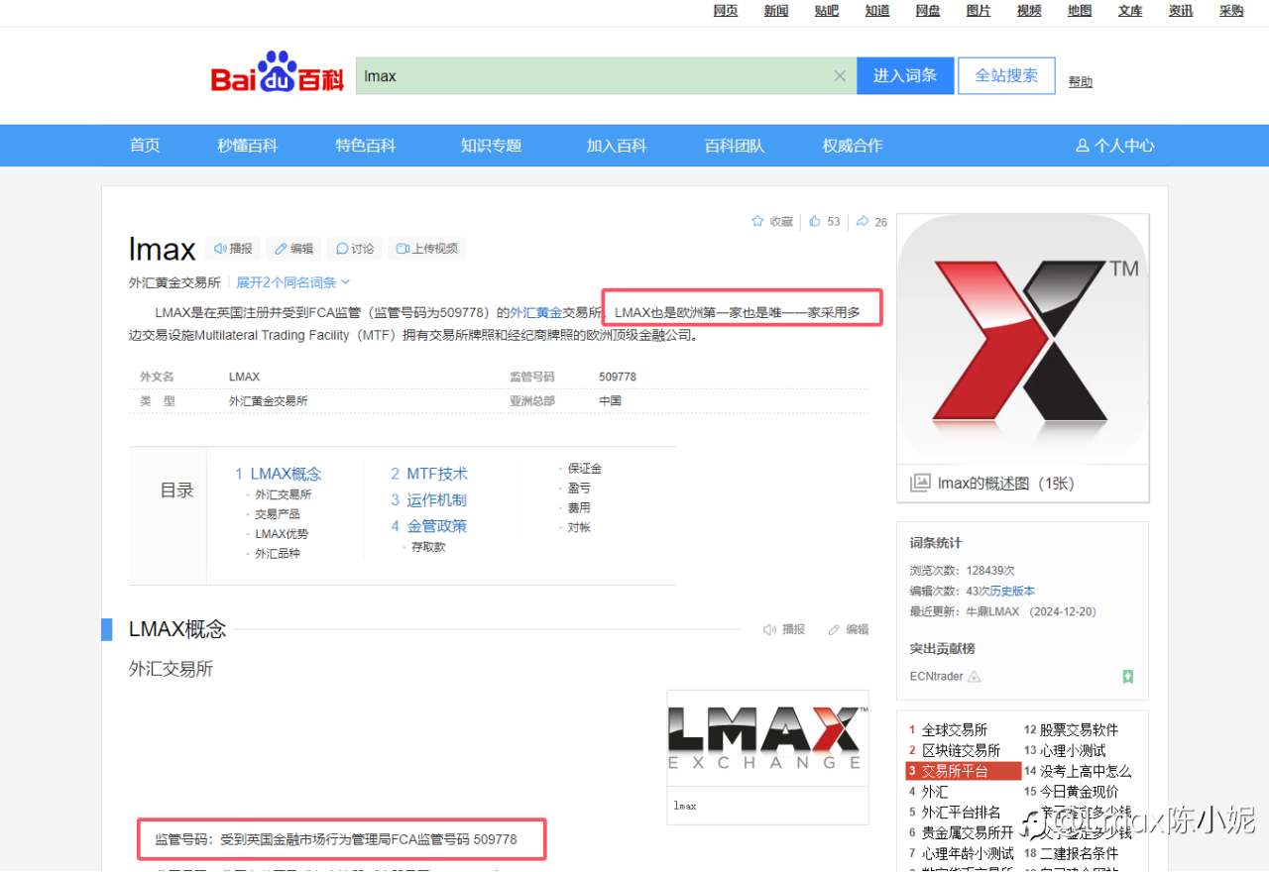Jump to 存取款 in the contents

(x=428, y=547)
